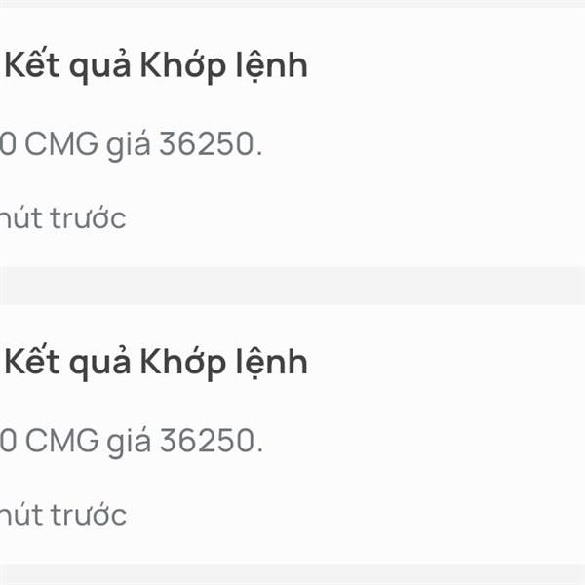Select the second notification's phút trước timestamp

pos(63,514)
